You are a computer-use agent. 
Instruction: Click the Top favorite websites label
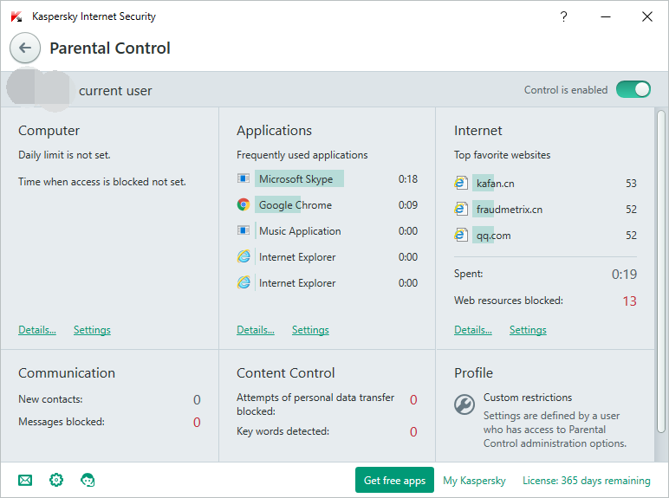(502, 155)
